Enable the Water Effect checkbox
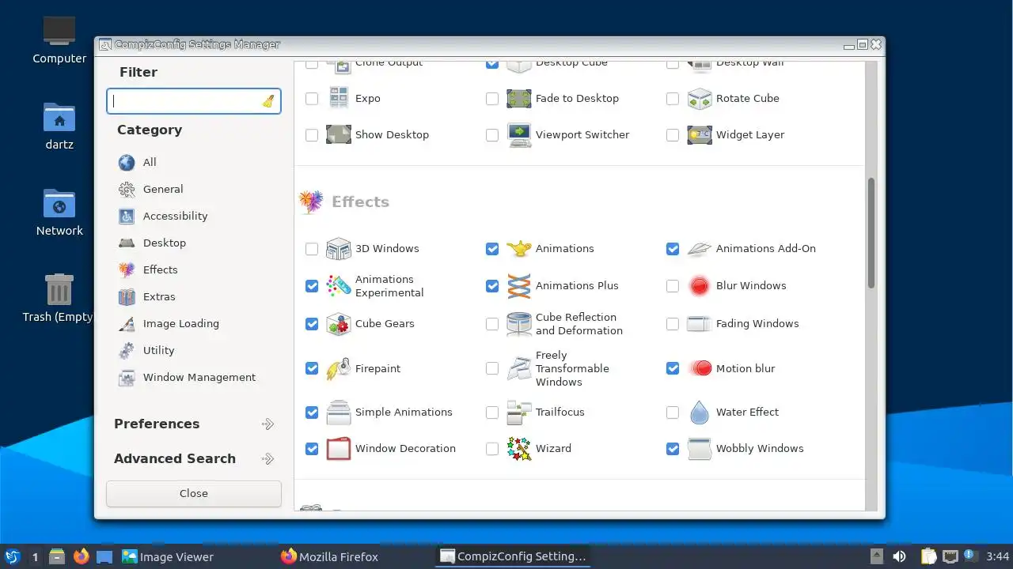The image size is (1013, 569). (x=673, y=413)
